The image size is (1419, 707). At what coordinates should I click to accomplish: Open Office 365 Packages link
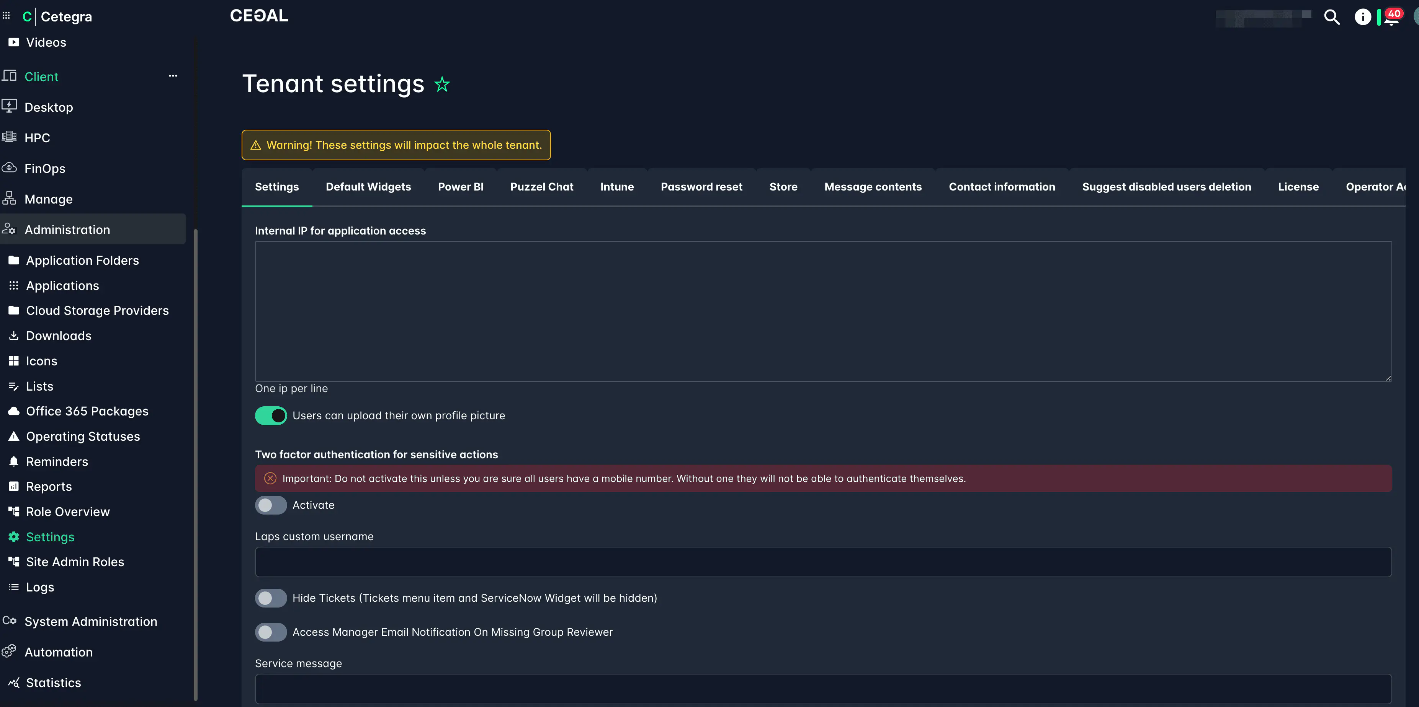click(87, 411)
